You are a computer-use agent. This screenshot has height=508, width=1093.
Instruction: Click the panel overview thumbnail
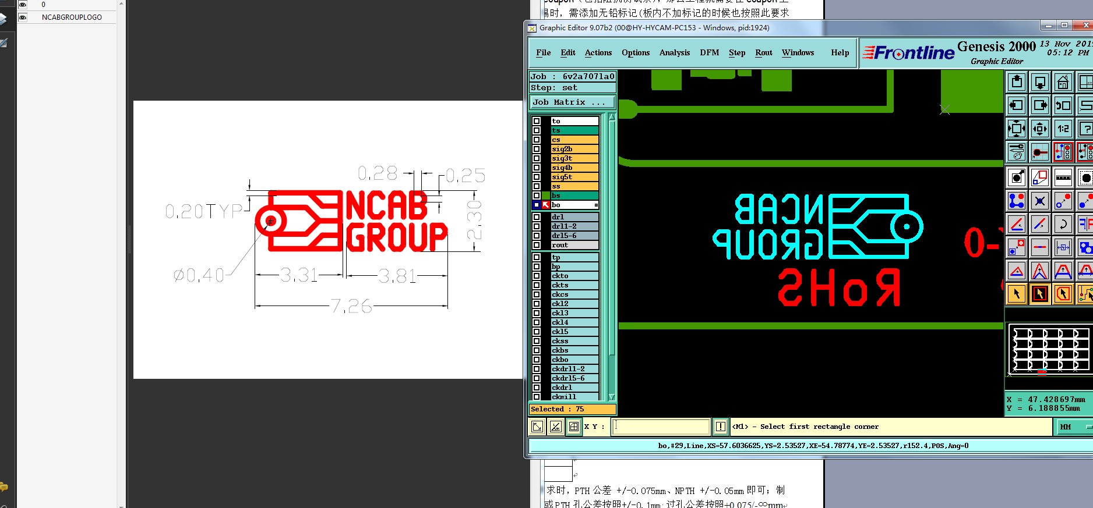(x=1050, y=349)
